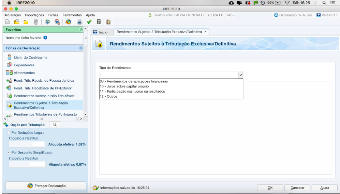The height and width of the screenshot is (194, 340).
Task: Click the horizontal scrollbar right arrow
Action: (81, 119)
